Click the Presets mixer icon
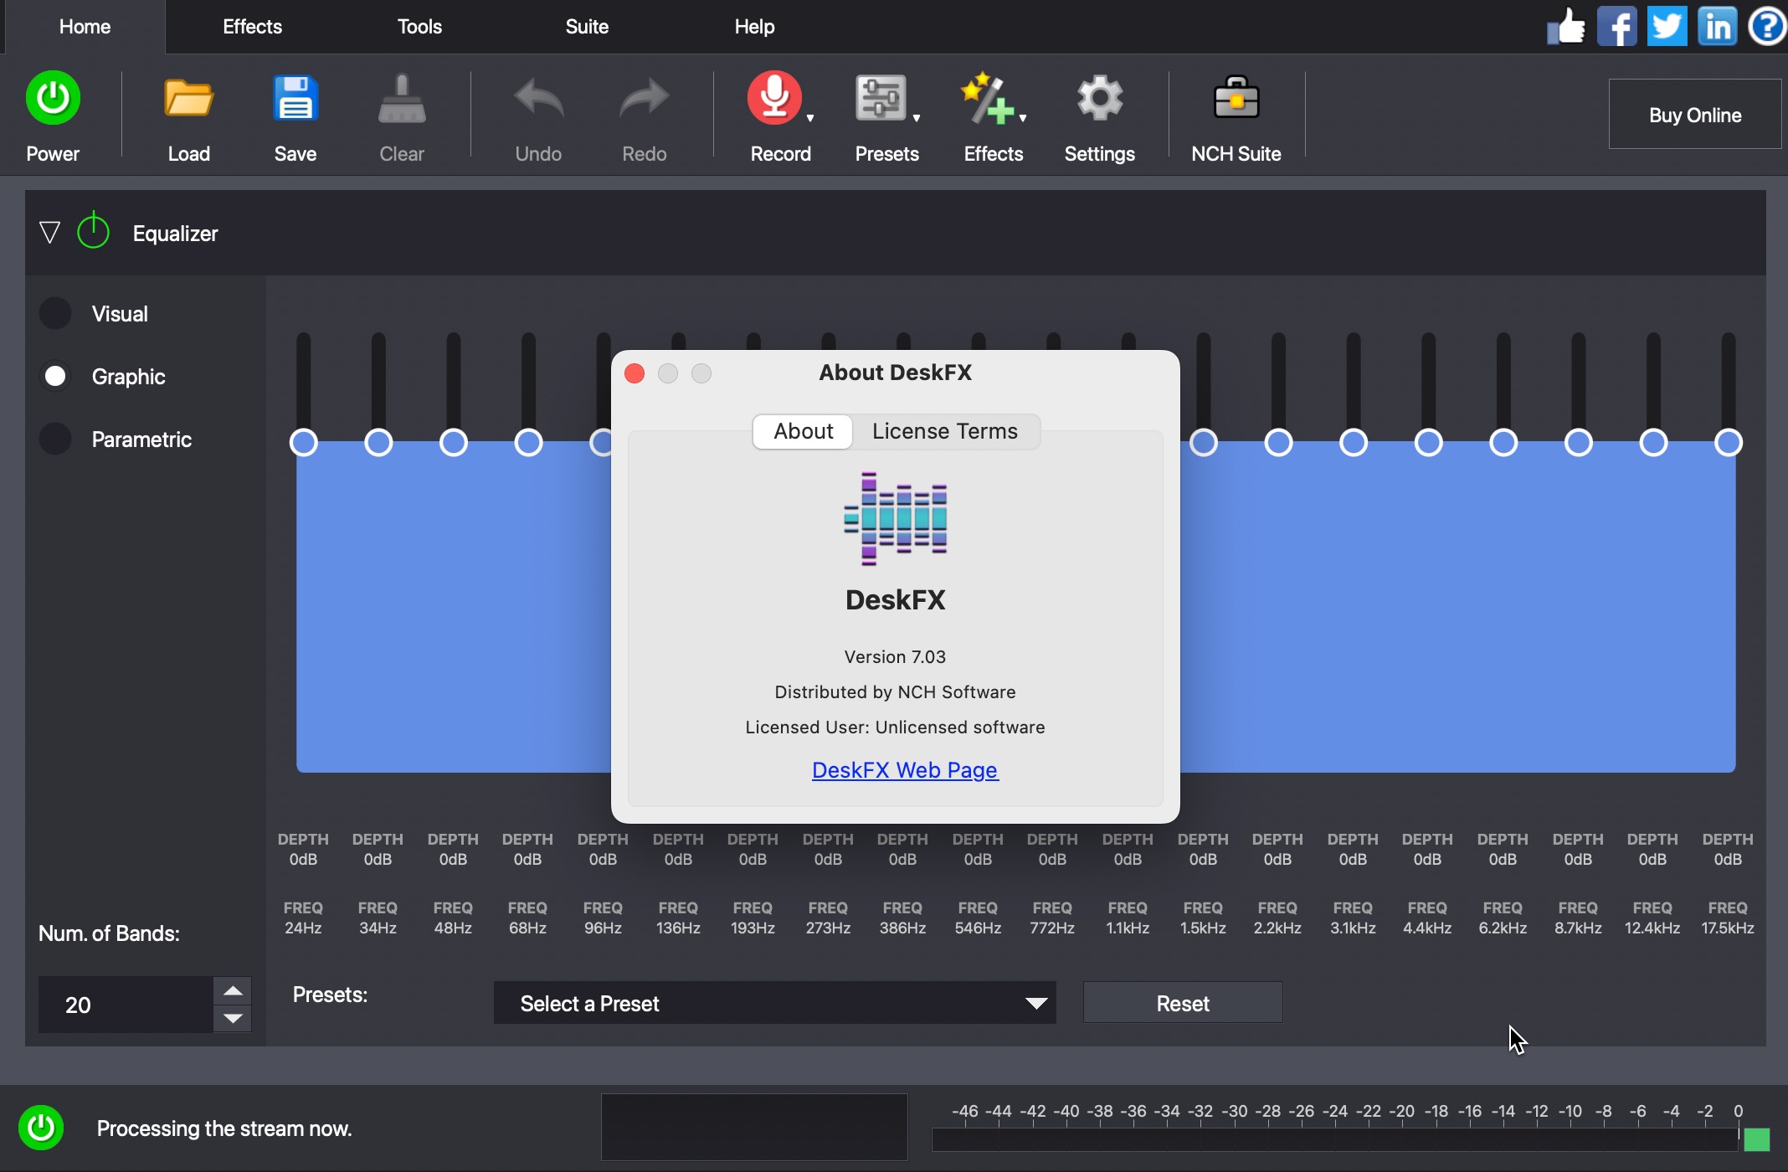This screenshot has height=1172, width=1788. point(881,99)
